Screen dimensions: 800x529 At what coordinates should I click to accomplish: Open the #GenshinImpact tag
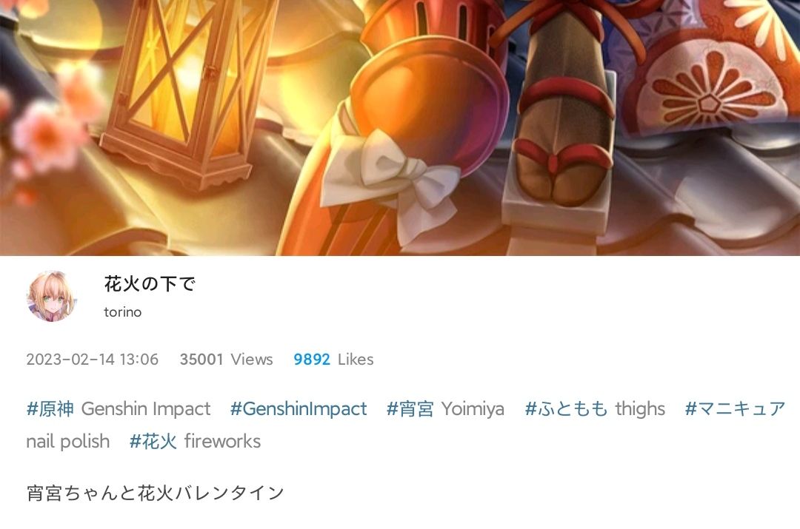pyautogui.click(x=299, y=408)
